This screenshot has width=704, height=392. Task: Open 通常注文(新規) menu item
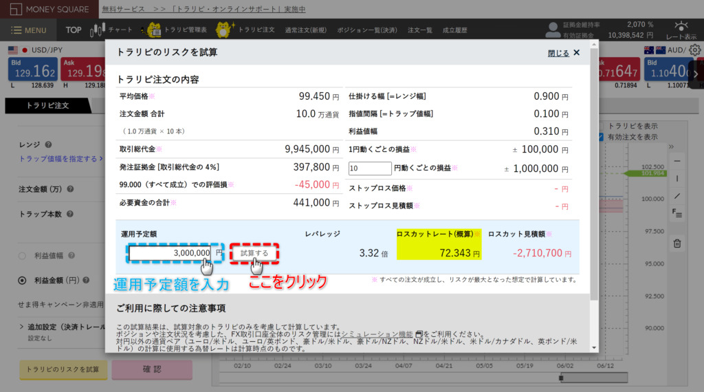pos(305,30)
